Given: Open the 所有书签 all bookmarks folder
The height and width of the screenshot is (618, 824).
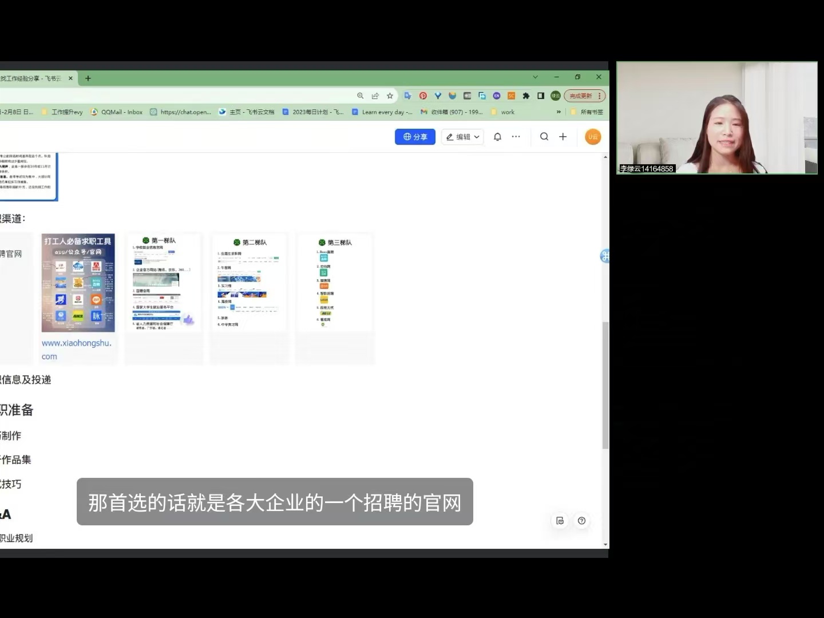Looking at the screenshot, I should tap(587, 112).
